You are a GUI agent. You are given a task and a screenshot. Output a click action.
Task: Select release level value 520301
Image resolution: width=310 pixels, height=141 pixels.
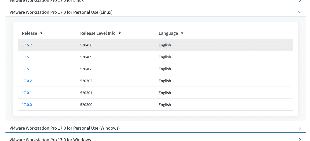86,93
